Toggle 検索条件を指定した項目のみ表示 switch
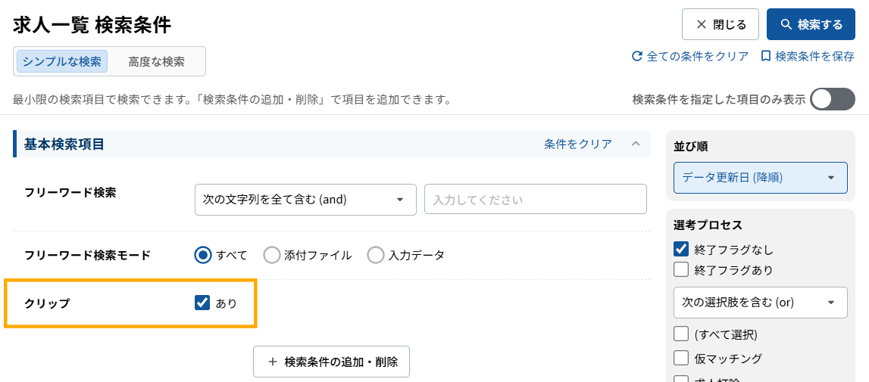The image size is (869, 382). click(832, 99)
